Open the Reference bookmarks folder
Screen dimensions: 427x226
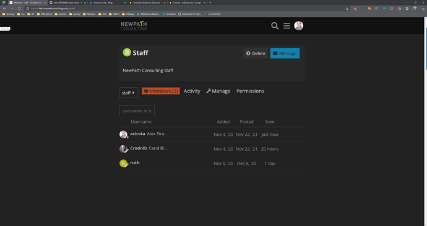89,14
